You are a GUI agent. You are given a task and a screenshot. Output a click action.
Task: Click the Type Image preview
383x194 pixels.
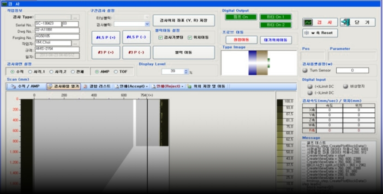tap(259, 63)
